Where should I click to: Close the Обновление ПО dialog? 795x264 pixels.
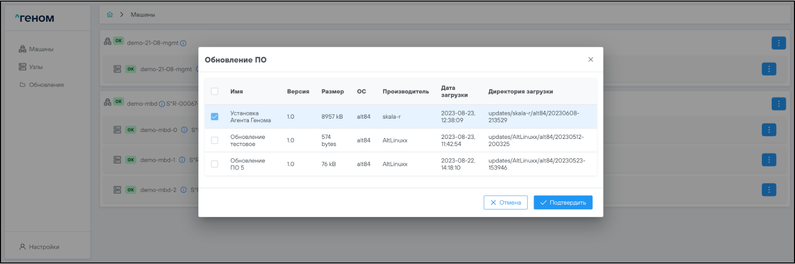(590, 59)
